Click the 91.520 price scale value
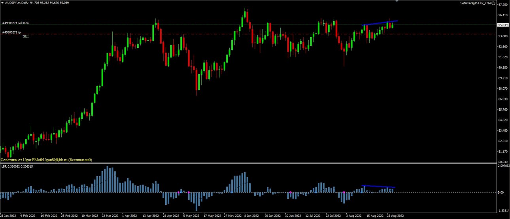 (x=503, y=57)
